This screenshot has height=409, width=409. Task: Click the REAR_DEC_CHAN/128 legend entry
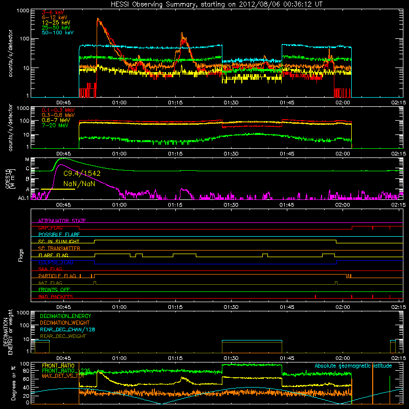coord(67,329)
